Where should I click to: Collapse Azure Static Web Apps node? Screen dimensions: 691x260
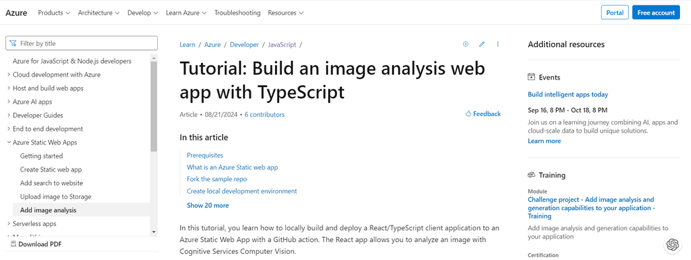coord(9,142)
